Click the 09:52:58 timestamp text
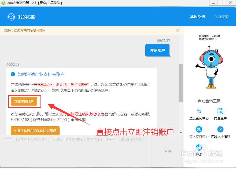Screen dimensions: 236x169 coord(13,65)
